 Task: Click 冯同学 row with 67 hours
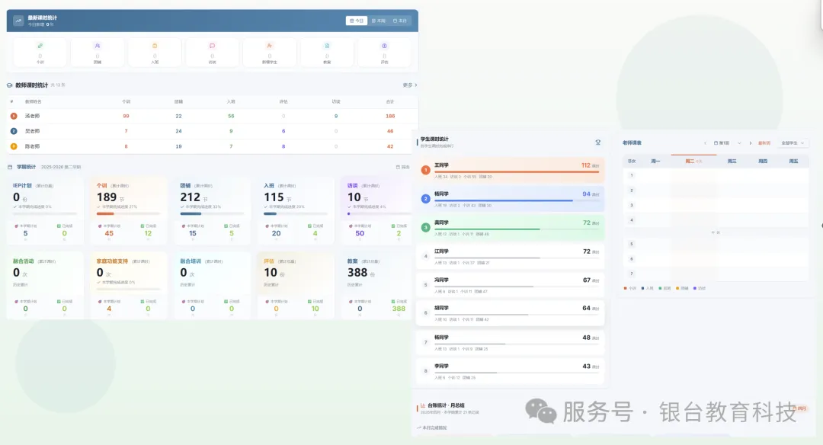tap(510, 284)
